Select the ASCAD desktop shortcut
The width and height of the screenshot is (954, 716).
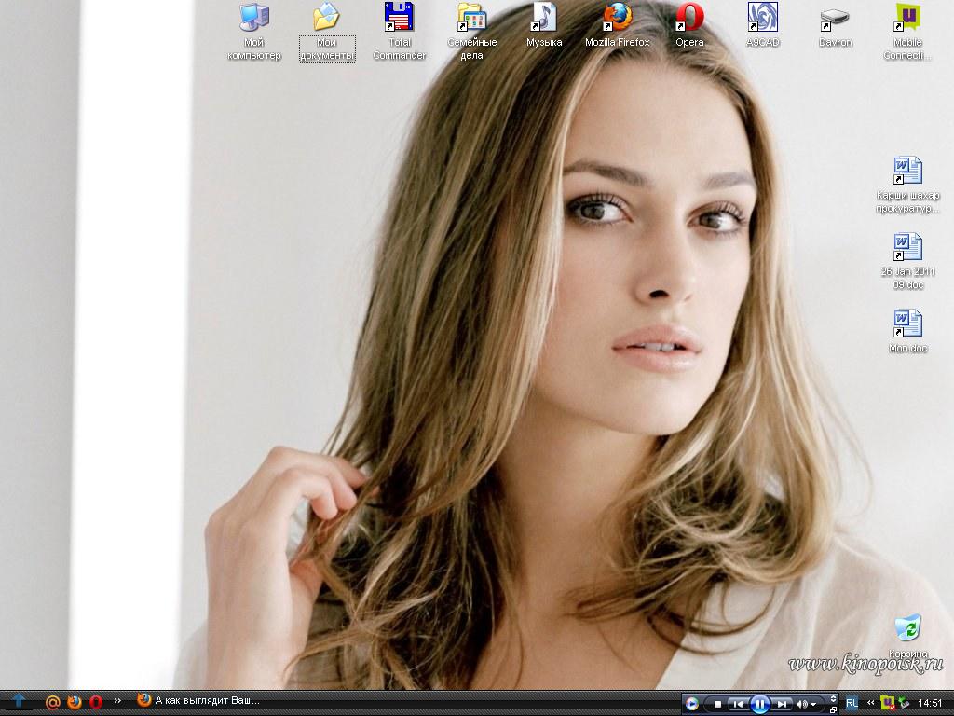click(762, 18)
